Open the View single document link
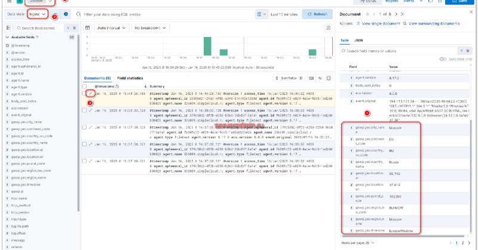 pos(378,23)
